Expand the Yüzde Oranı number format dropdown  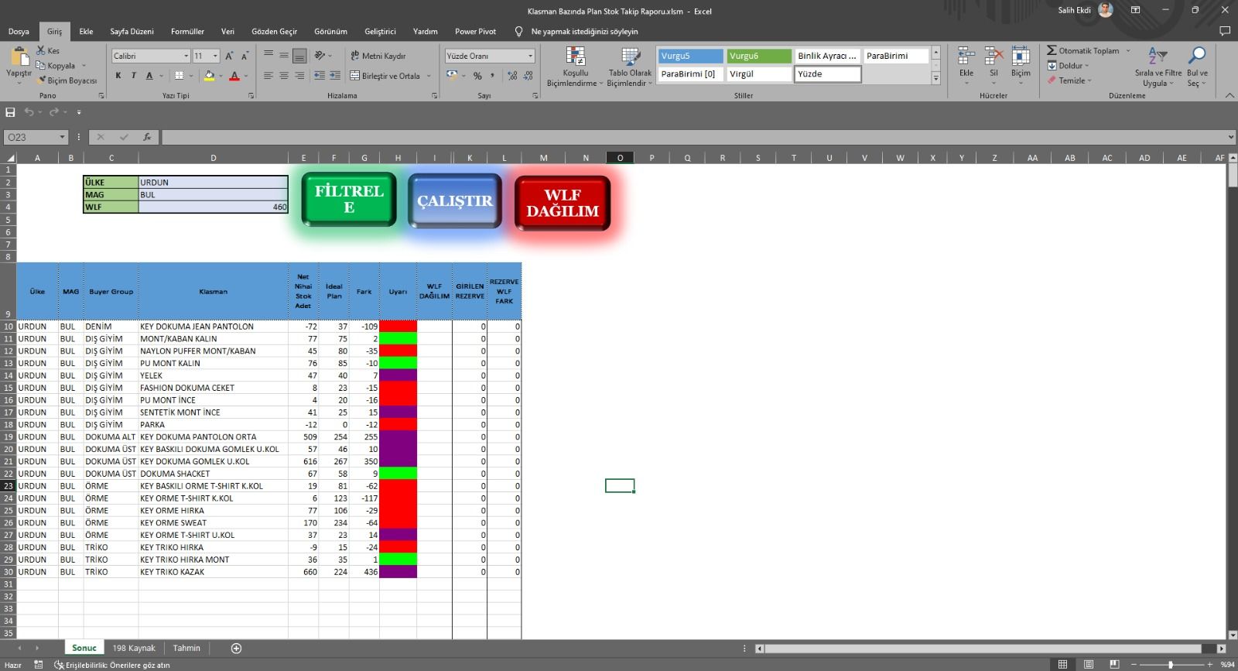[x=530, y=56]
